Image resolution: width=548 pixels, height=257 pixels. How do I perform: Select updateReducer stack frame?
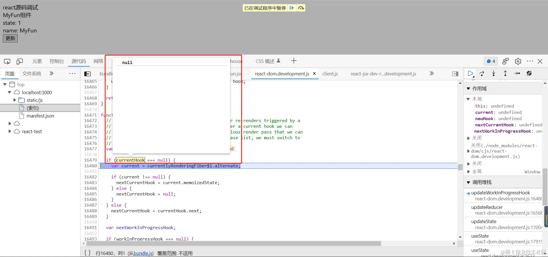(503, 210)
